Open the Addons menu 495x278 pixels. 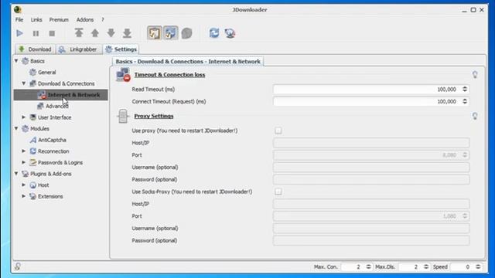(85, 19)
